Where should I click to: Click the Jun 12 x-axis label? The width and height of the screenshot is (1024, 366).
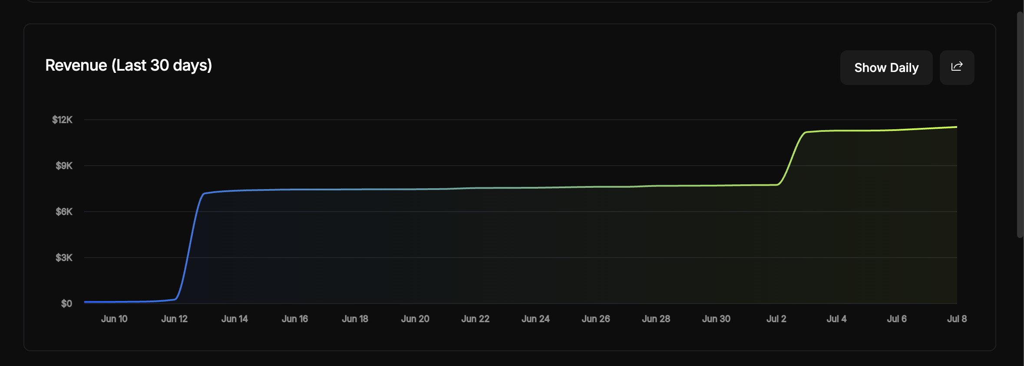tap(174, 319)
